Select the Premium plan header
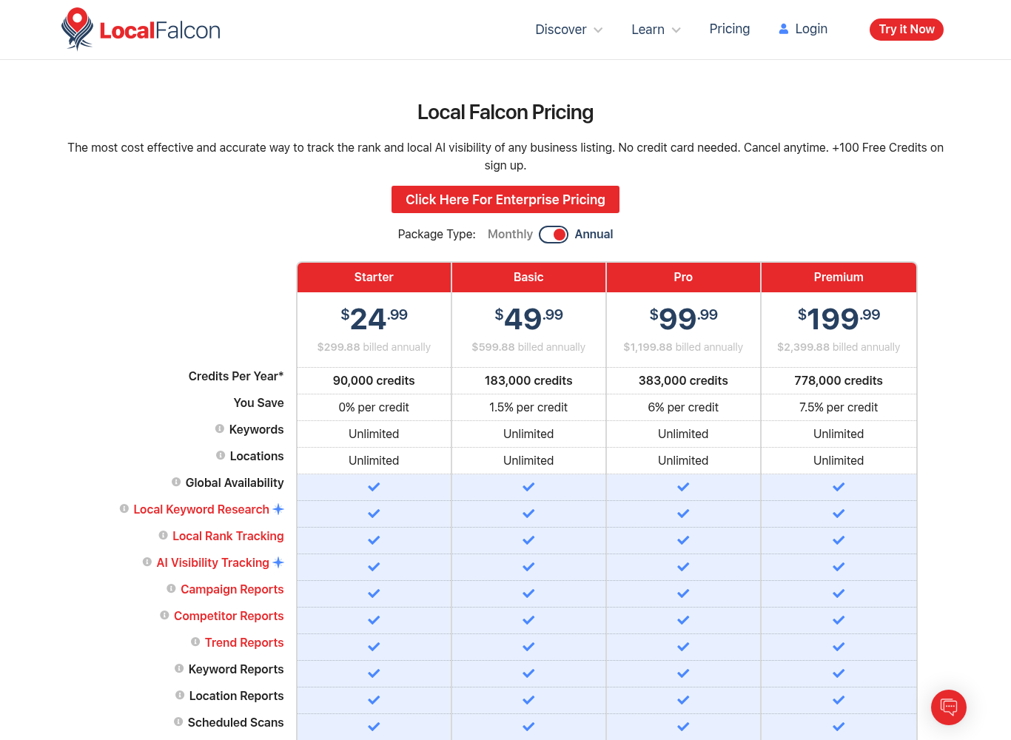 839,277
